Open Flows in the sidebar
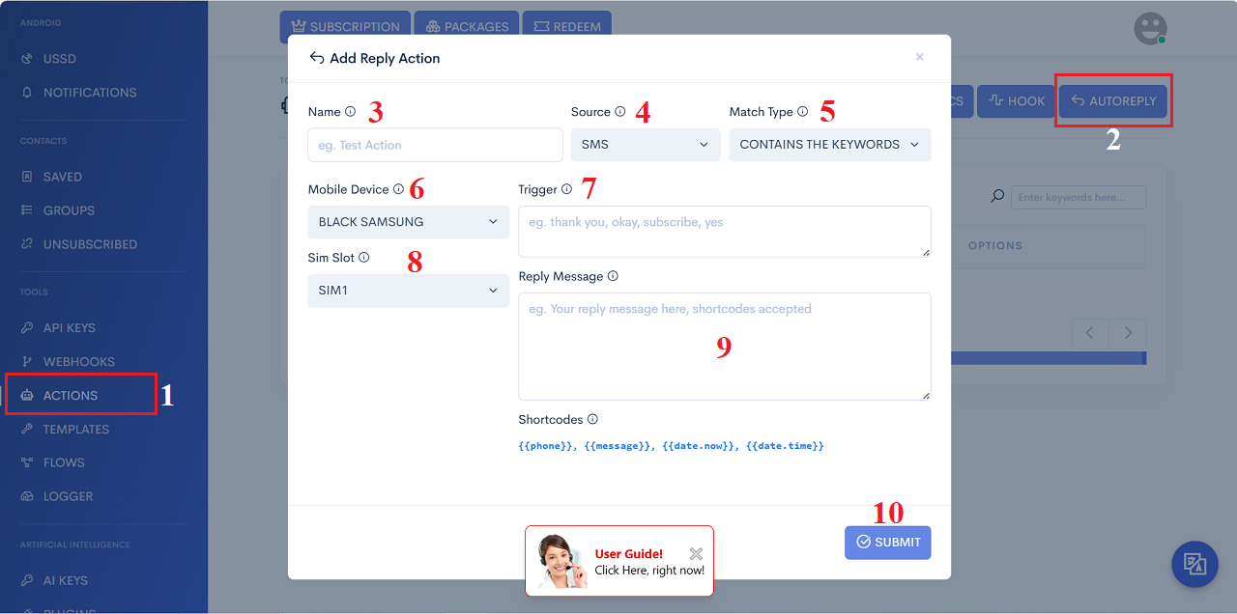The width and height of the screenshot is (1237, 614). (x=64, y=462)
